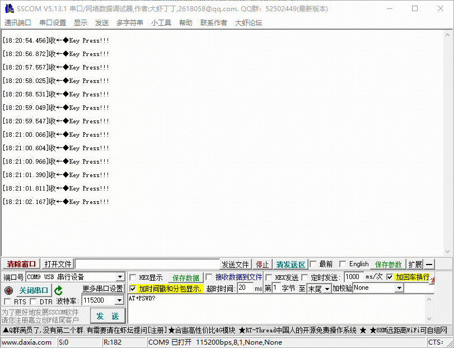Click the red record indicator icon
This screenshot has width=454, height=348.
[8, 290]
